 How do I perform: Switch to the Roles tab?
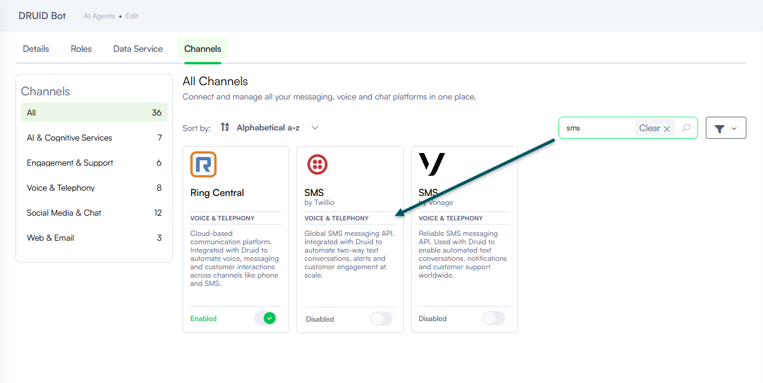tap(81, 49)
